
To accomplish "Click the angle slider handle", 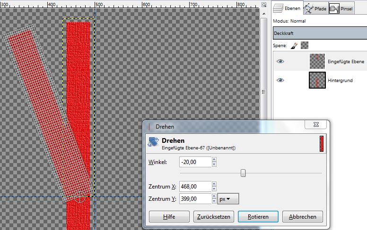I will (x=243, y=173).
